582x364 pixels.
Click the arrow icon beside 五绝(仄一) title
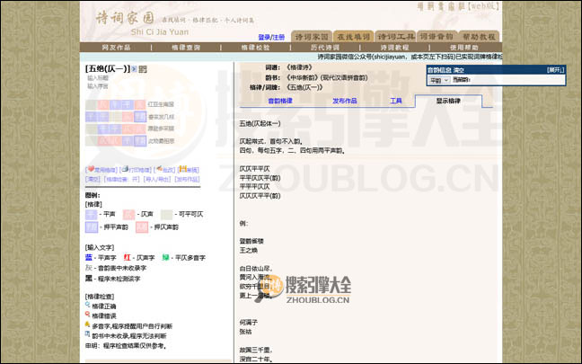[x=135, y=68]
